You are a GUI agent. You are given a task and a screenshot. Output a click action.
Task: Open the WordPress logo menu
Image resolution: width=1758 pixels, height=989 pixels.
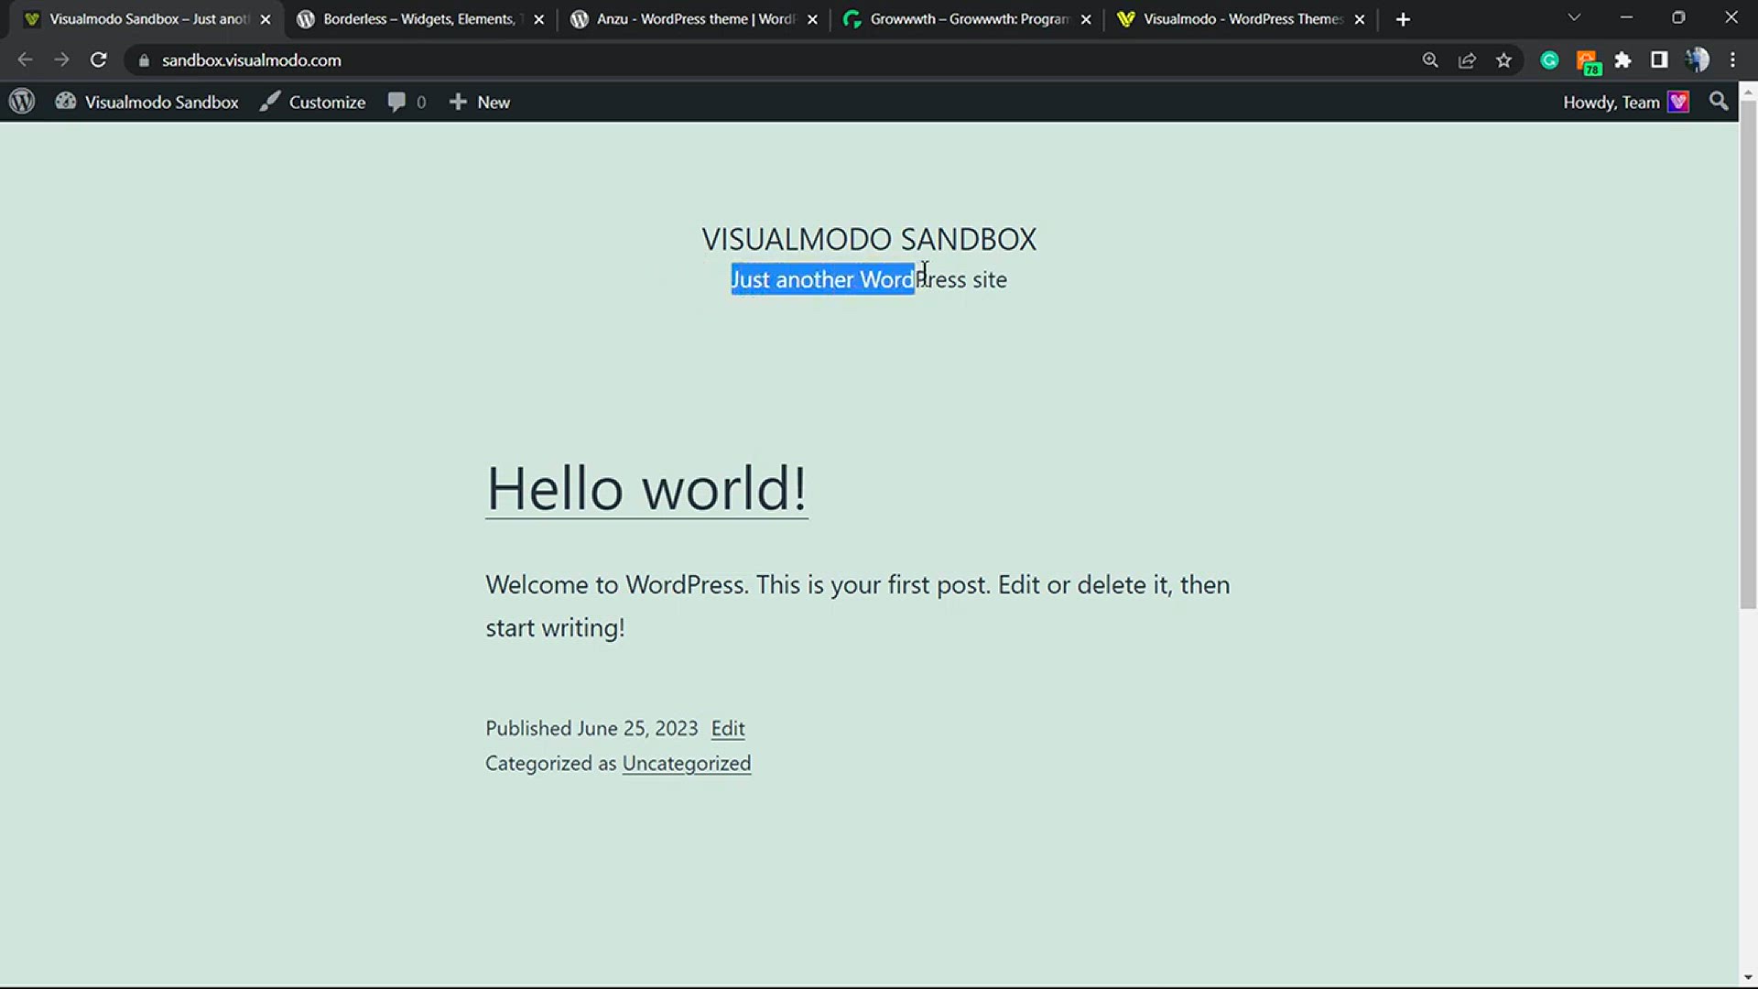pos(22,102)
